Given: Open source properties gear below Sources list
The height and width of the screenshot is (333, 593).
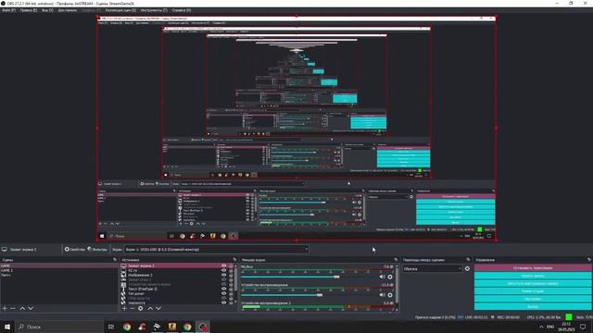Looking at the screenshot, I should pyautogui.click(x=140, y=308).
